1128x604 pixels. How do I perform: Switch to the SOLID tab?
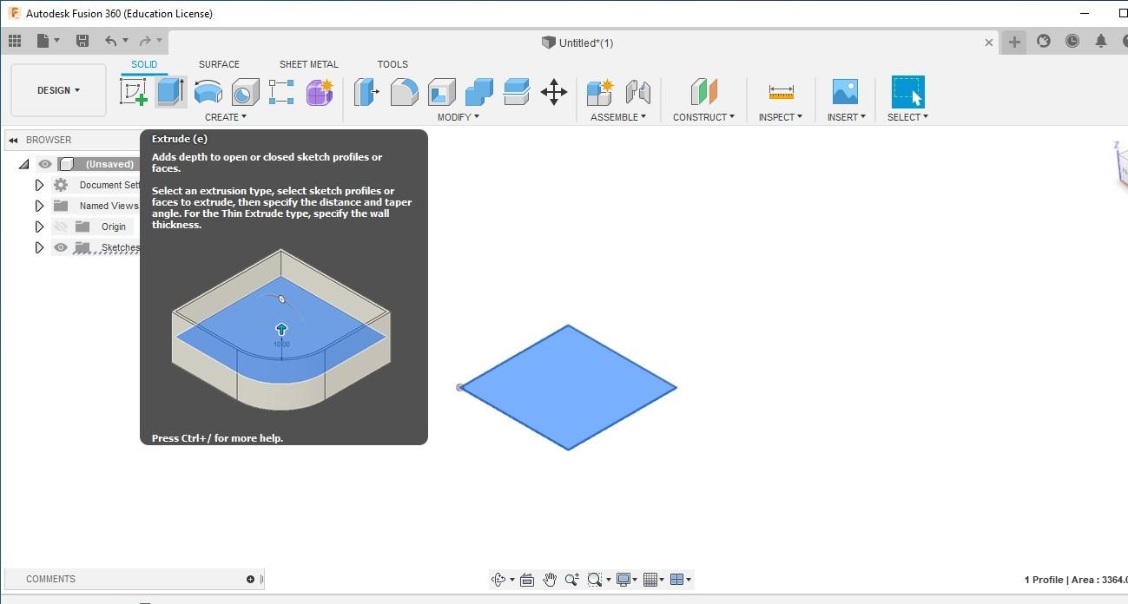[144, 64]
